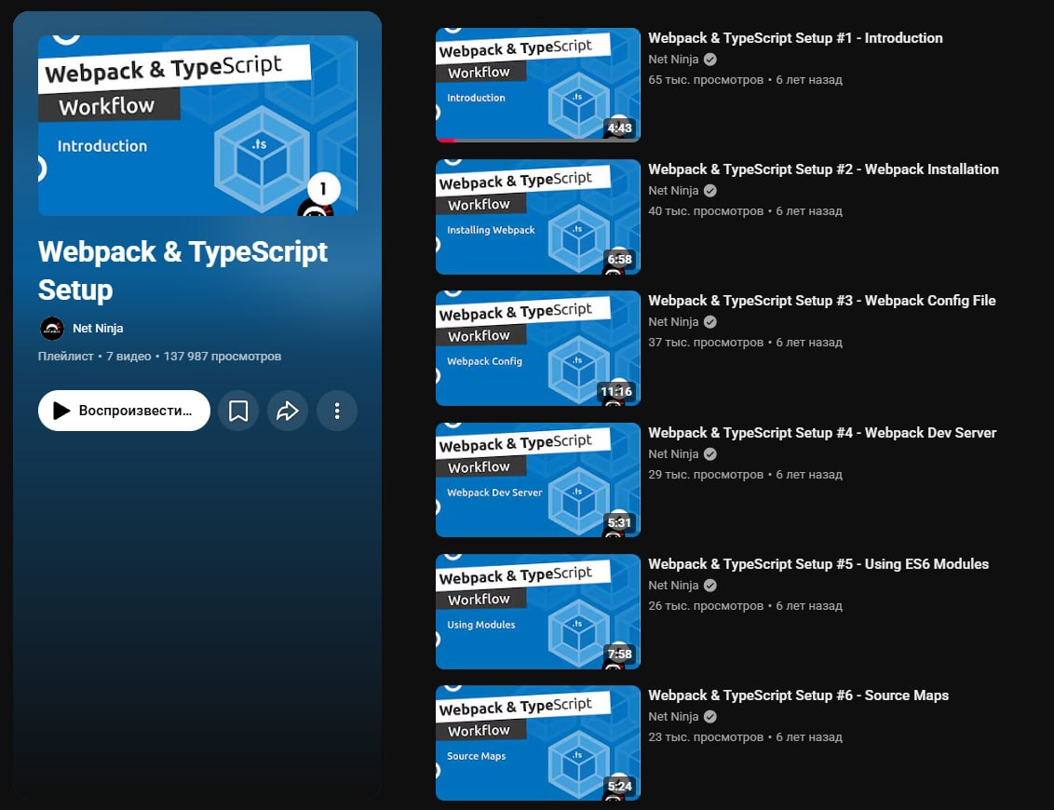This screenshot has height=810, width=1054.
Task: Open thumbnail of video #1 Introduction
Action: click(538, 85)
